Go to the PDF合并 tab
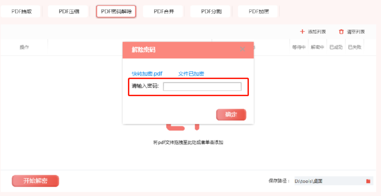This screenshot has height=196, width=381. coord(164,12)
